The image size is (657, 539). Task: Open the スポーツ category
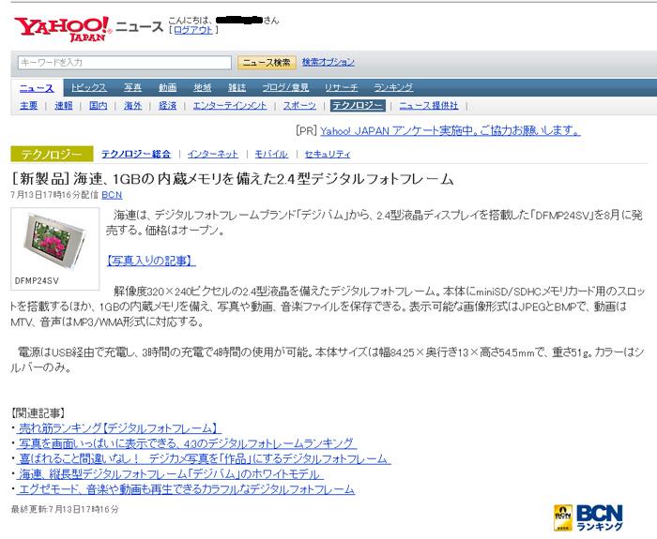pyautogui.click(x=299, y=106)
